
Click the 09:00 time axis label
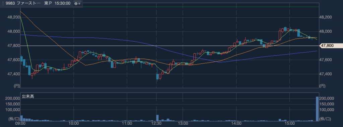(x=20, y=124)
